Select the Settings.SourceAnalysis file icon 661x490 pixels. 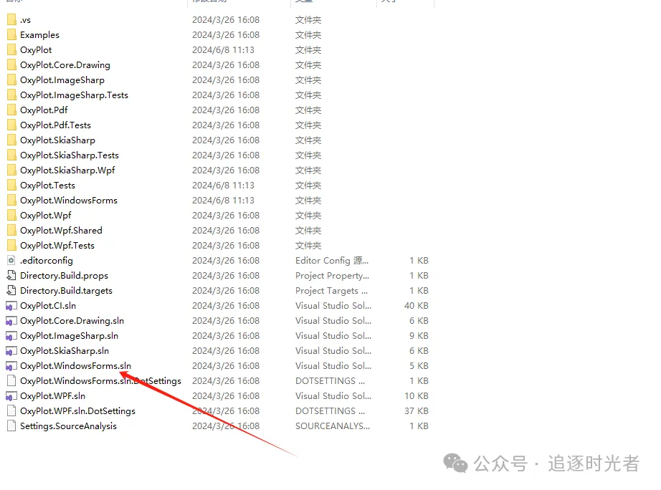(11, 426)
